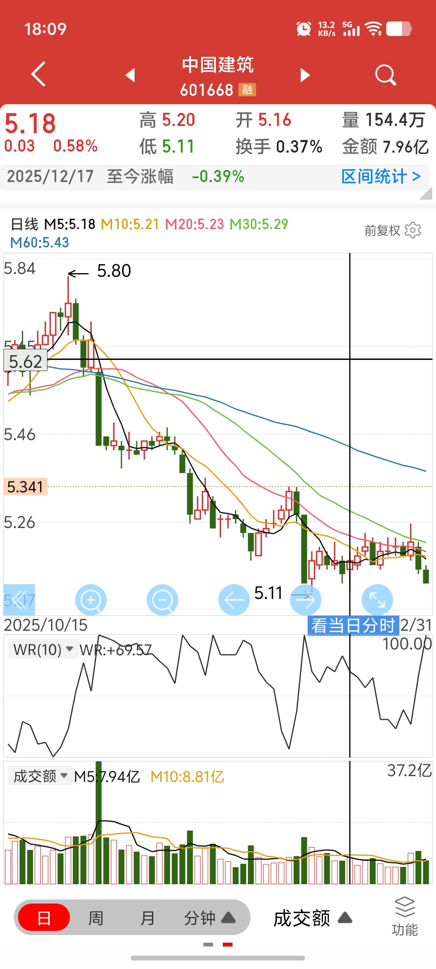Tap the back arrow in header
The height and width of the screenshot is (969, 436).
(x=38, y=74)
